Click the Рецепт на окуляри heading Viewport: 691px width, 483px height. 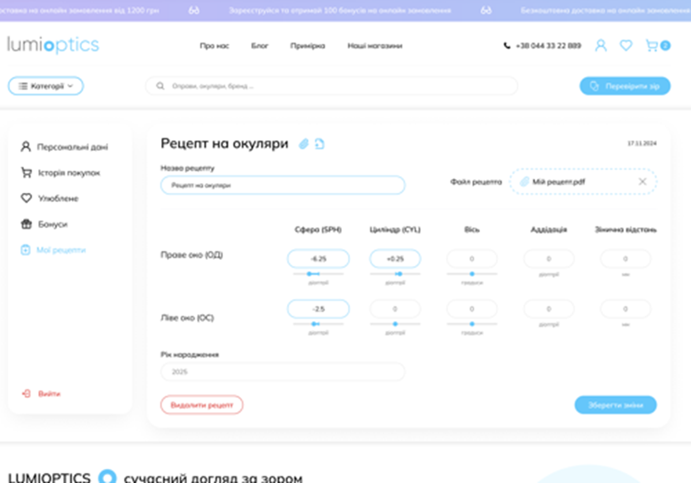coord(225,144)
